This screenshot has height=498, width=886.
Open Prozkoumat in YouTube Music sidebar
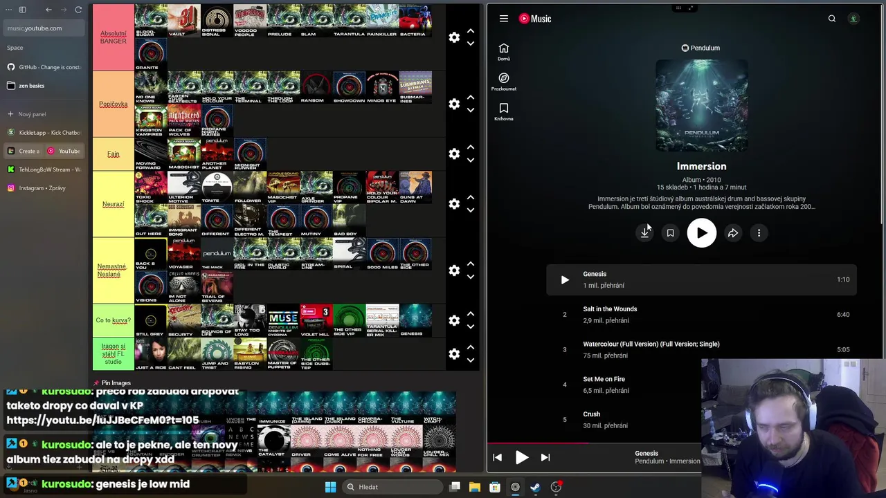coord(504,82)
